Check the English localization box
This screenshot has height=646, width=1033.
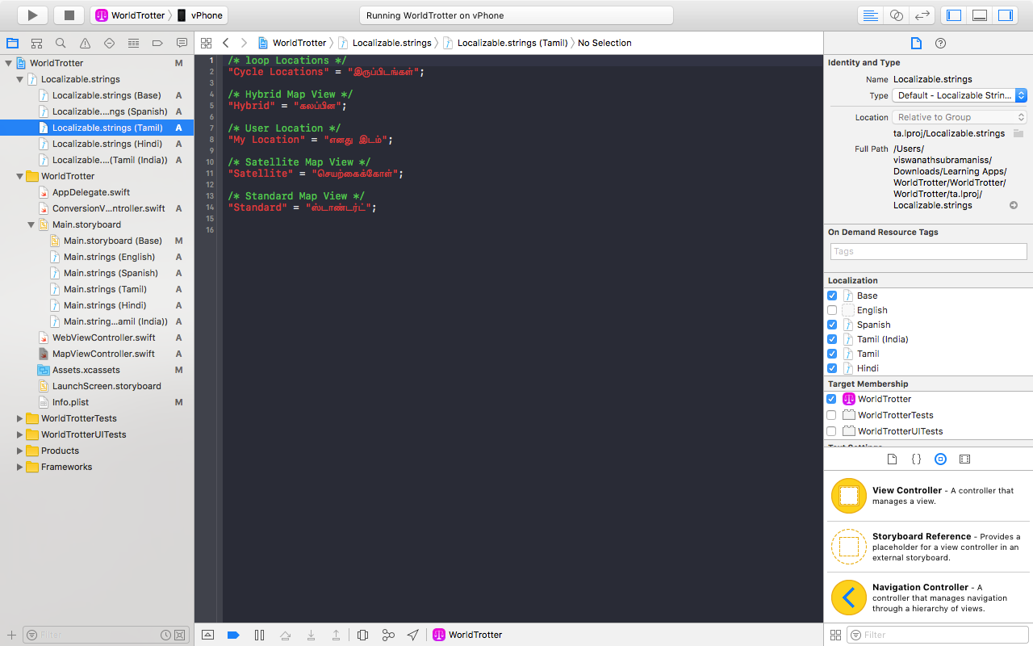(x=832, y=310)
